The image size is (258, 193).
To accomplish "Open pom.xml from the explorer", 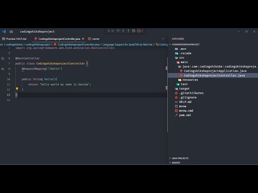I will pos(185,115).
